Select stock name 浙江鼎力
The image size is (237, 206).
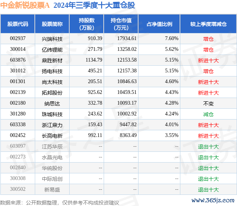pyautogui.click(x=52, y=125)
